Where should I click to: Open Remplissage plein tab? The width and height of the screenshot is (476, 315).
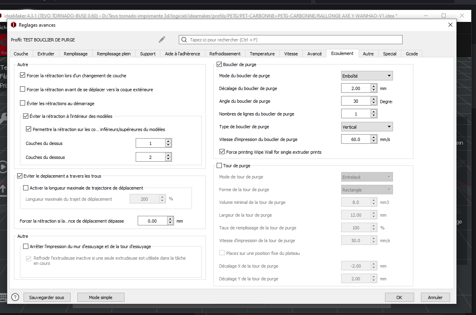click(x=114, y=54)
